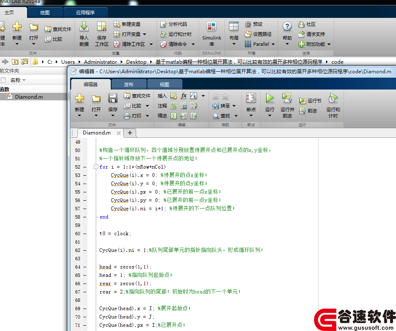The height and width of the screenshot is (331, 396).
Task: Select the Editor (编辑器) ribbon tab
Action: point(91,85)
